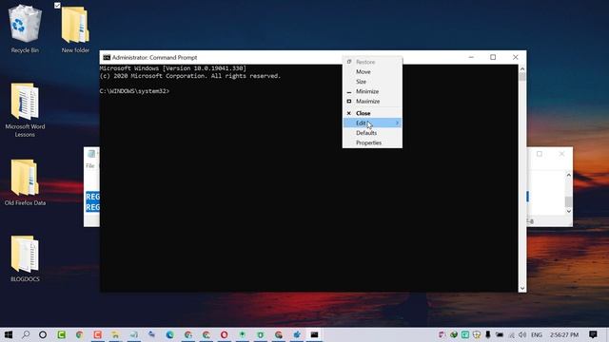Choose Edit in the system menu

372,123
